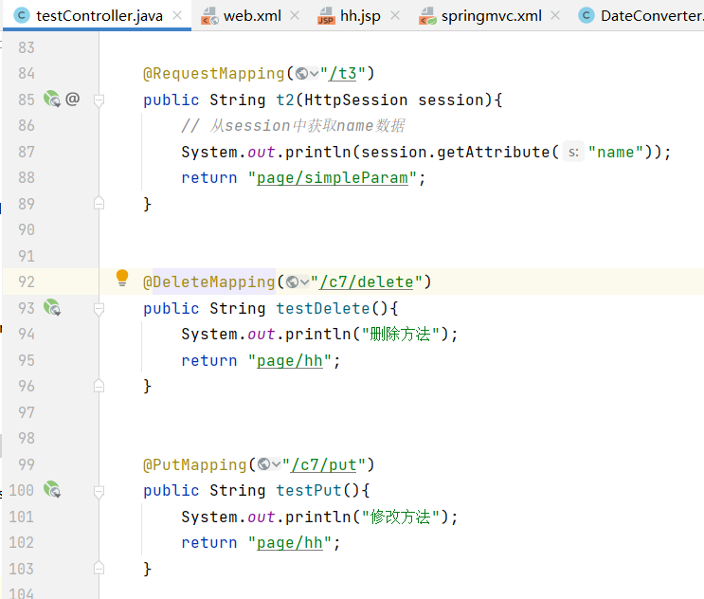Viewport: 704px width, 599px height.
Task: Follow the "page/hh" link on line 102
Action: point(290,543)
